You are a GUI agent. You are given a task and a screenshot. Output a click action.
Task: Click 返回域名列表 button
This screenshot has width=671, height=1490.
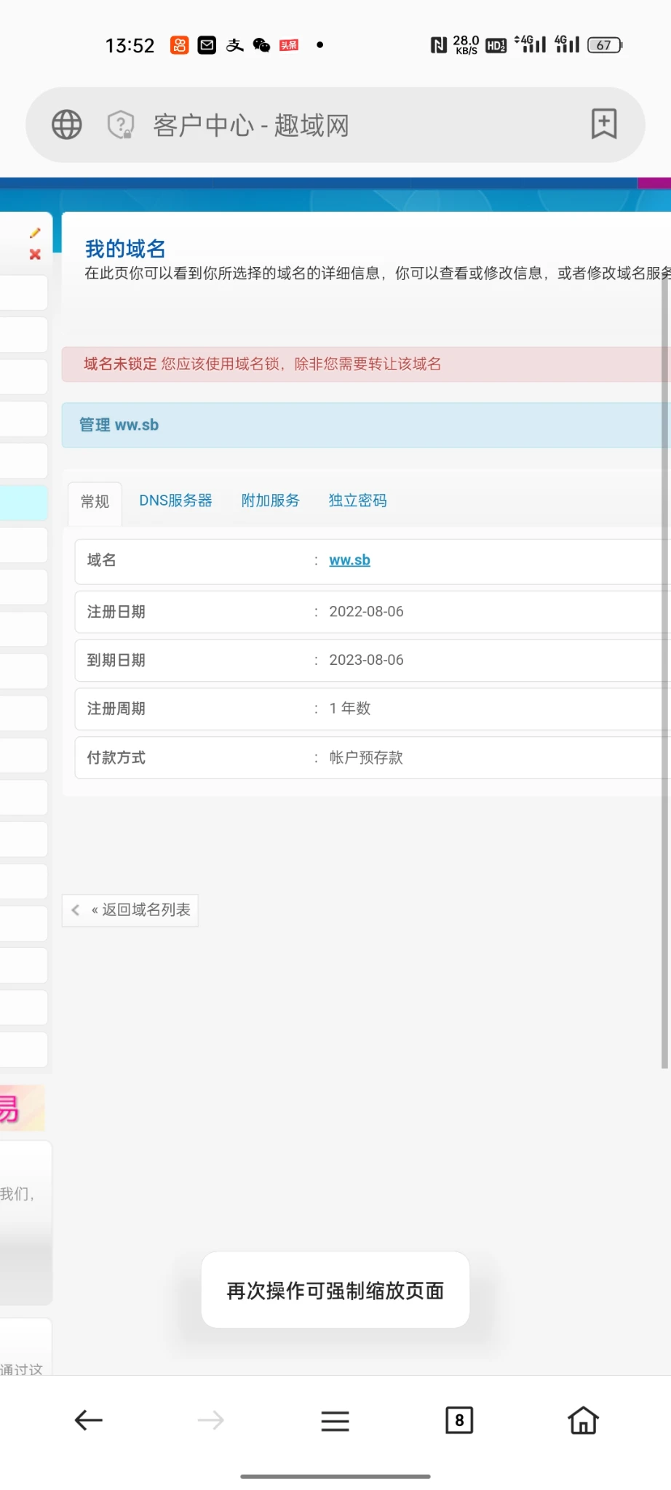click(131, 910)
